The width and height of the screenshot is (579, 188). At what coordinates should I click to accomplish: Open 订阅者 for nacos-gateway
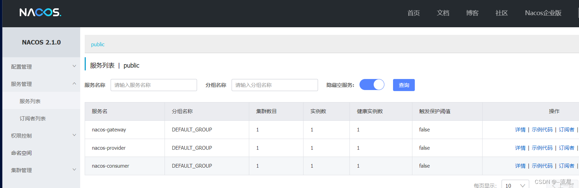(x=567, y=130)
